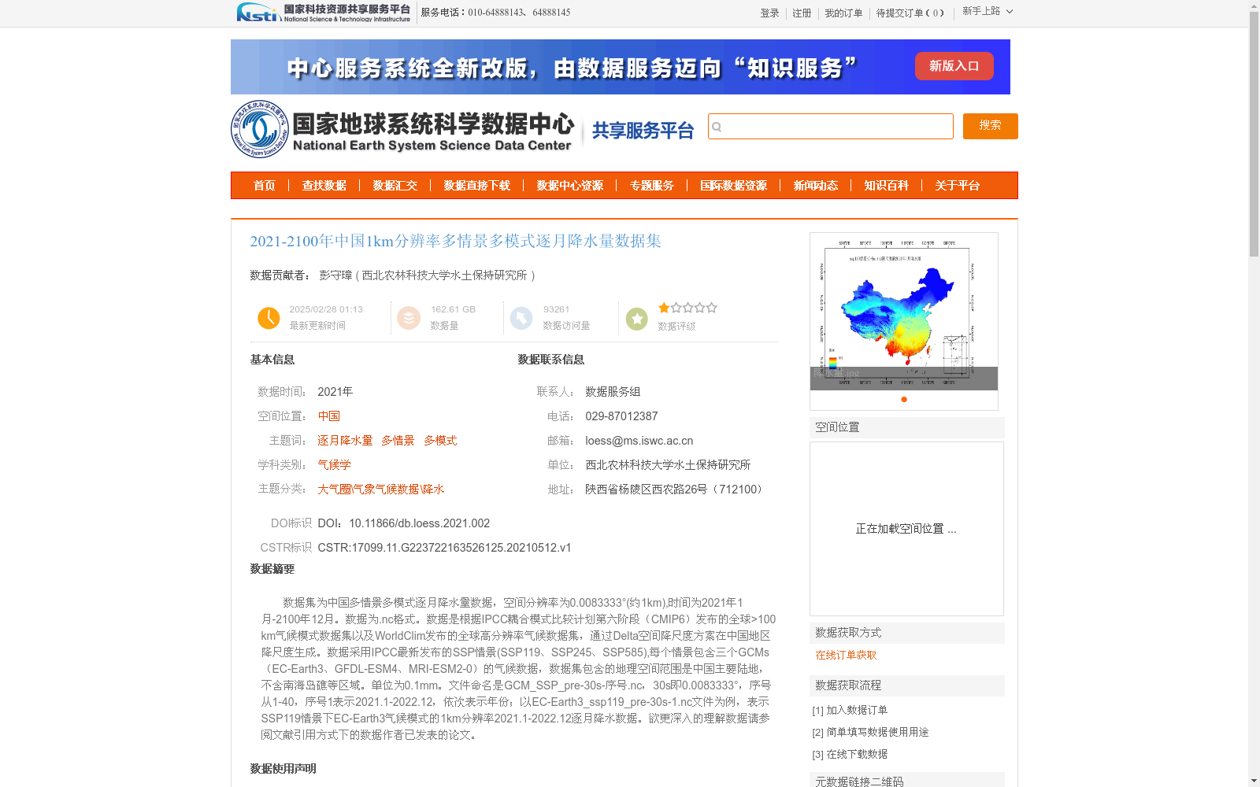Open the 查找数据 menu item
This screenshot has height=787, width=1260.
pyautogui.click(x=324, y=186)
